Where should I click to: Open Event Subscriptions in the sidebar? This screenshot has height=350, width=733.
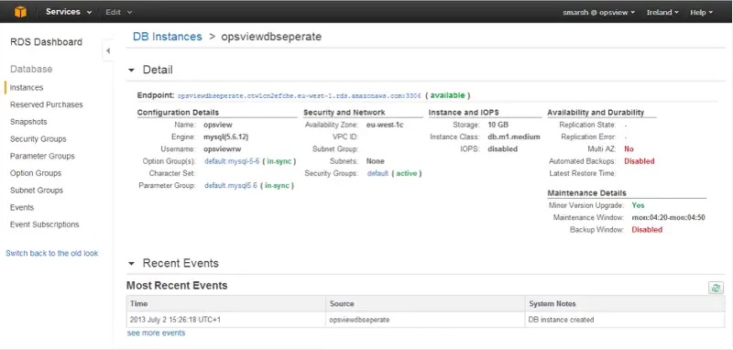click(44, 224)
